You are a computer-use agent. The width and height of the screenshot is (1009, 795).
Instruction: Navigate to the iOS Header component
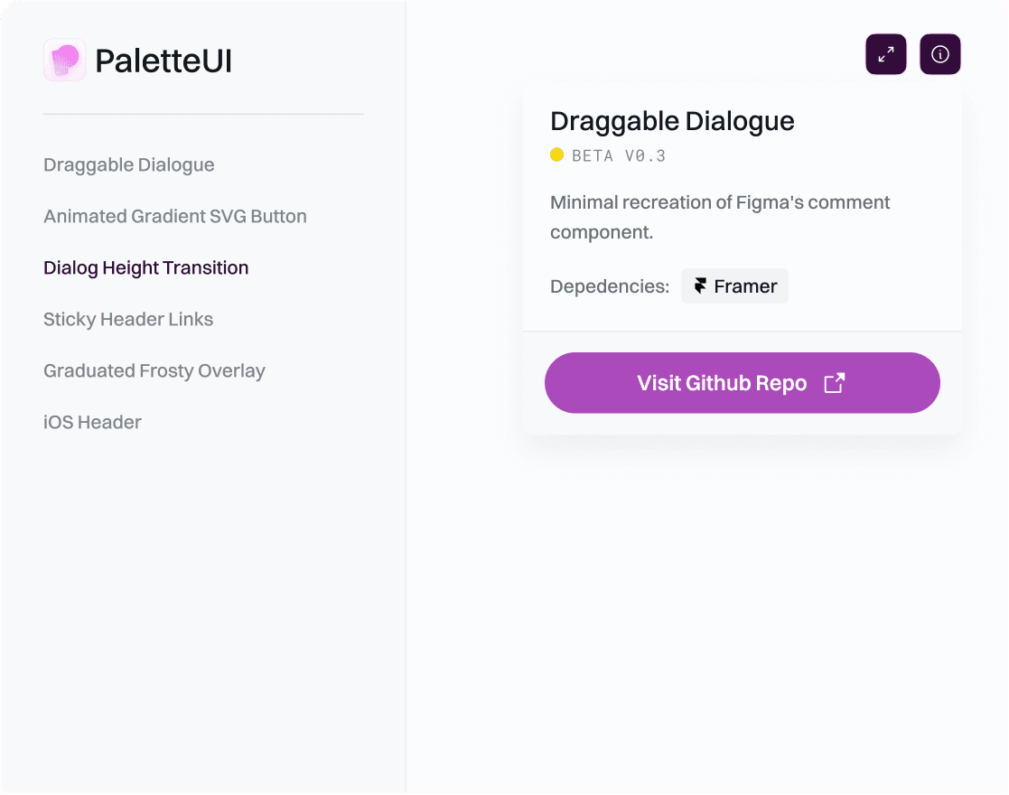click(x=92, y=423)
